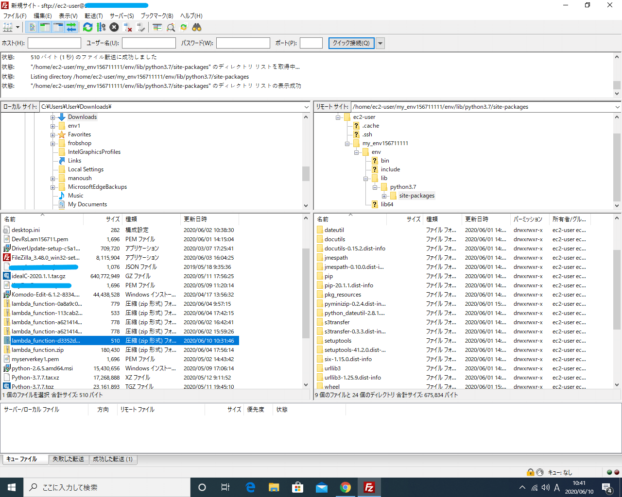Screen dimensions: 622x497
Task: Open the 表示(V) menu
Action: point(69,16)
